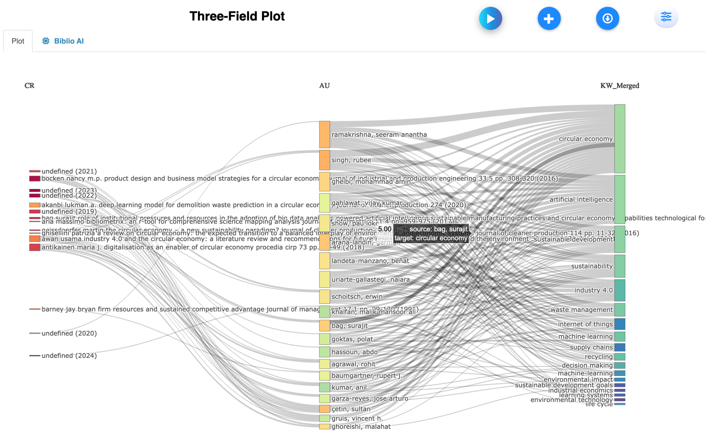Click the bag, surajit author node
711x439 pixels.
[324, 326]
